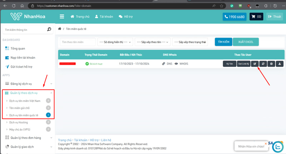Image resolution: width=286 pixels, height=154 pixels.
Task: Click the 'XUẤT EXCEL' button
Action: 246,42
